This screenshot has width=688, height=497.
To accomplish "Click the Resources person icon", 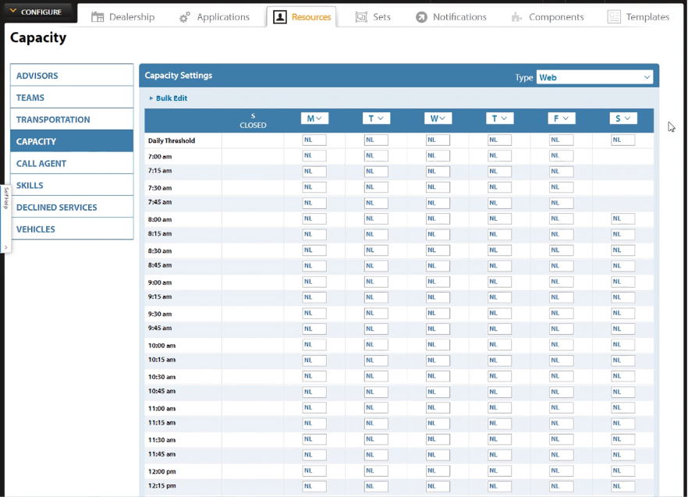I will (x=280, y=17).
